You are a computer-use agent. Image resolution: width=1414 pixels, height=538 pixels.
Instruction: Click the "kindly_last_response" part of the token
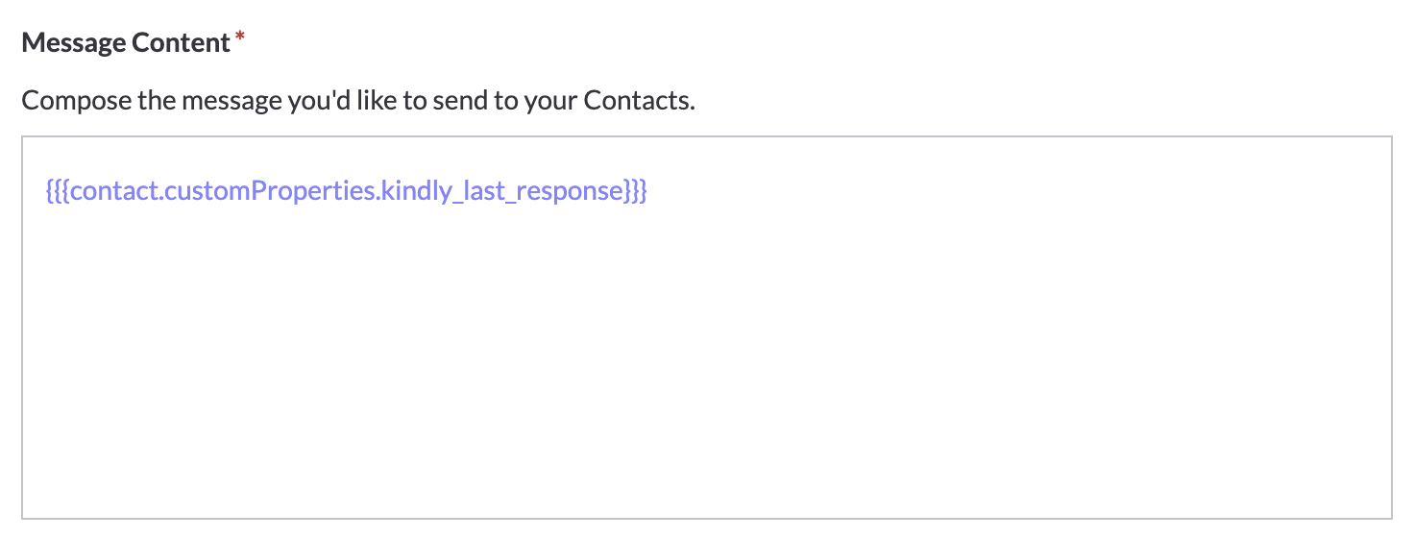point(500,191)
